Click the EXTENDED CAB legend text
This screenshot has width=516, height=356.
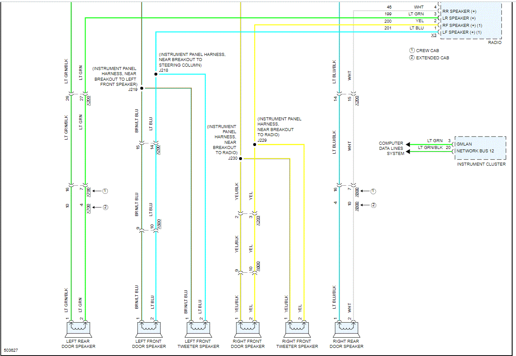coord(433,58)
